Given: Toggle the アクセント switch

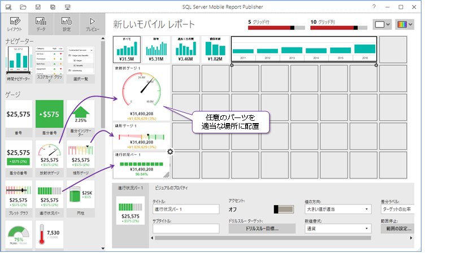Looking at the screenshot, I should (284, 209).
